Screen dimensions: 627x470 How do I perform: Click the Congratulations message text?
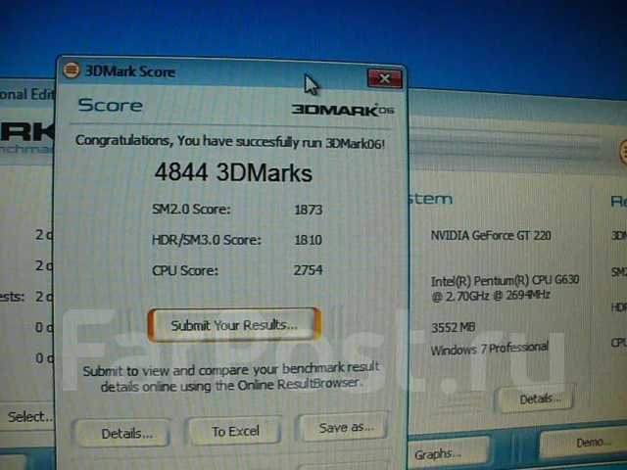[230, 141]
